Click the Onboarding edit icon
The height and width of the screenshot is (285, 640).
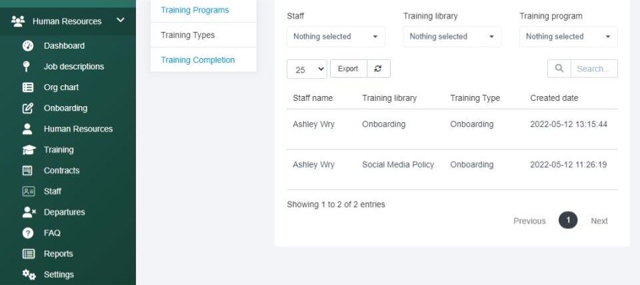coord(28,108)
